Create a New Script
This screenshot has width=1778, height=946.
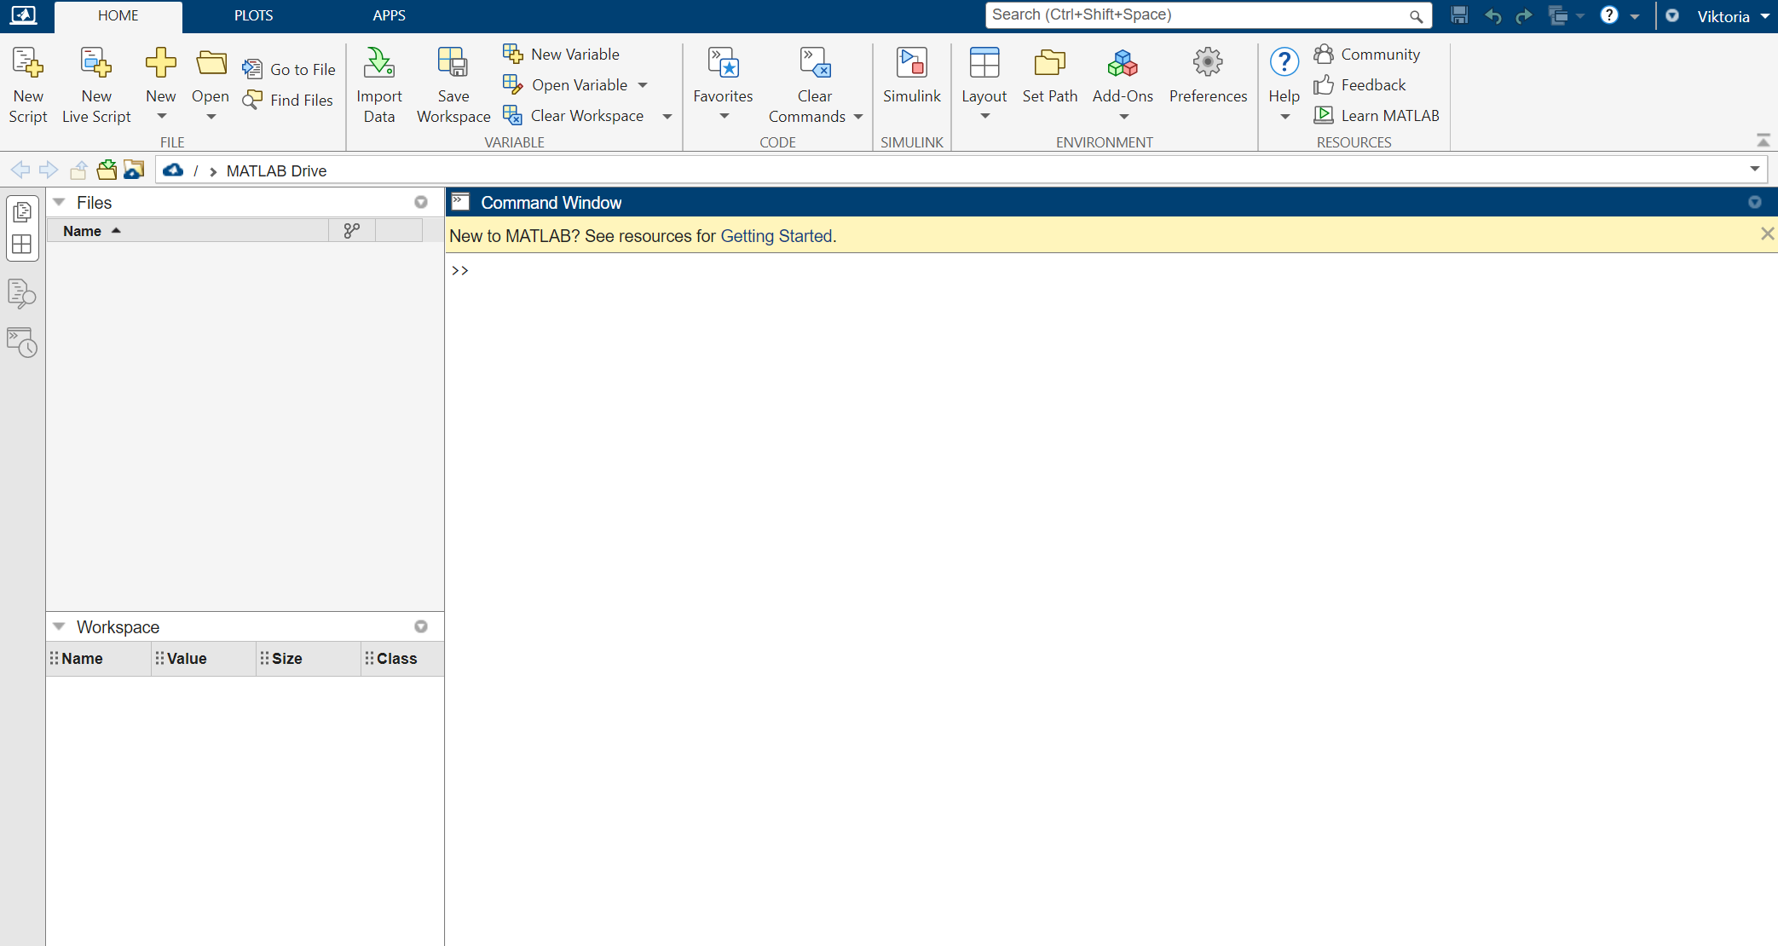[28, 85]
